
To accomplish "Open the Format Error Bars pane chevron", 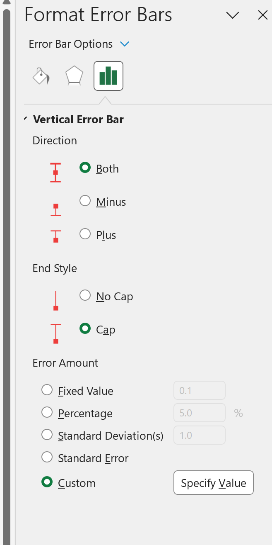I will (x=232, y=15).
